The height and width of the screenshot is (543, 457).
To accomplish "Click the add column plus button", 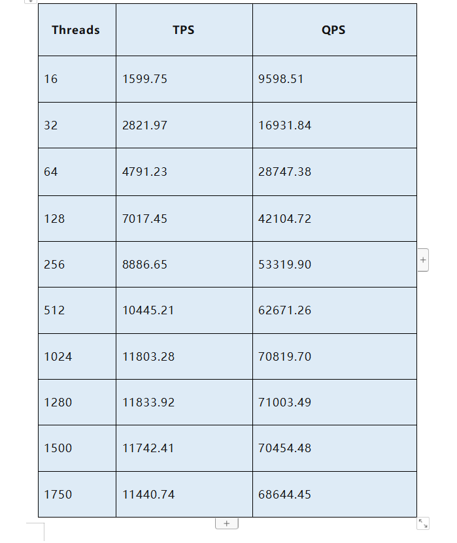I will tap(422, 259).
